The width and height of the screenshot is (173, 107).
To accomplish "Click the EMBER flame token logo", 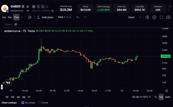I will point(5,8).
